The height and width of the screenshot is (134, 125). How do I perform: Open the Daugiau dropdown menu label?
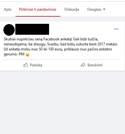[x=94, y=9]
